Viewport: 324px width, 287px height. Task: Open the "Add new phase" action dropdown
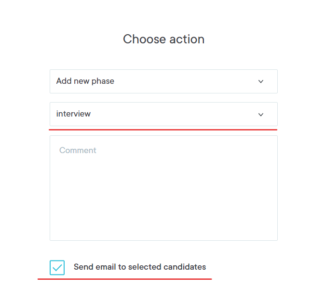click(163, 81)
